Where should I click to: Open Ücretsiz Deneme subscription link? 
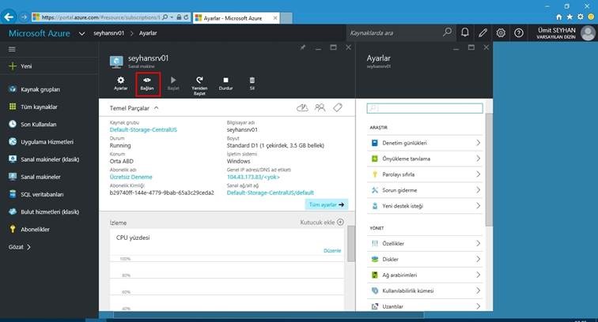point(131,177)
